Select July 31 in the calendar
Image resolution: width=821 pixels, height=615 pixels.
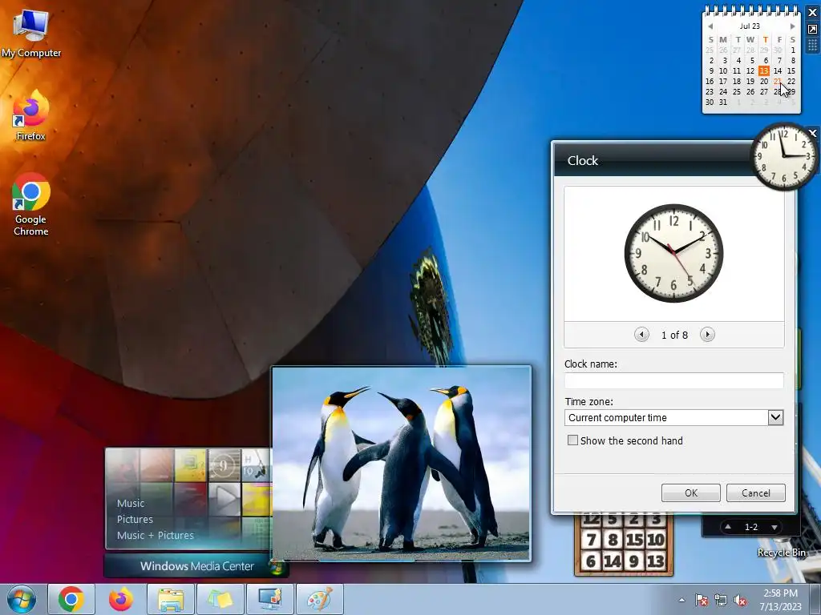coord(723,102)
